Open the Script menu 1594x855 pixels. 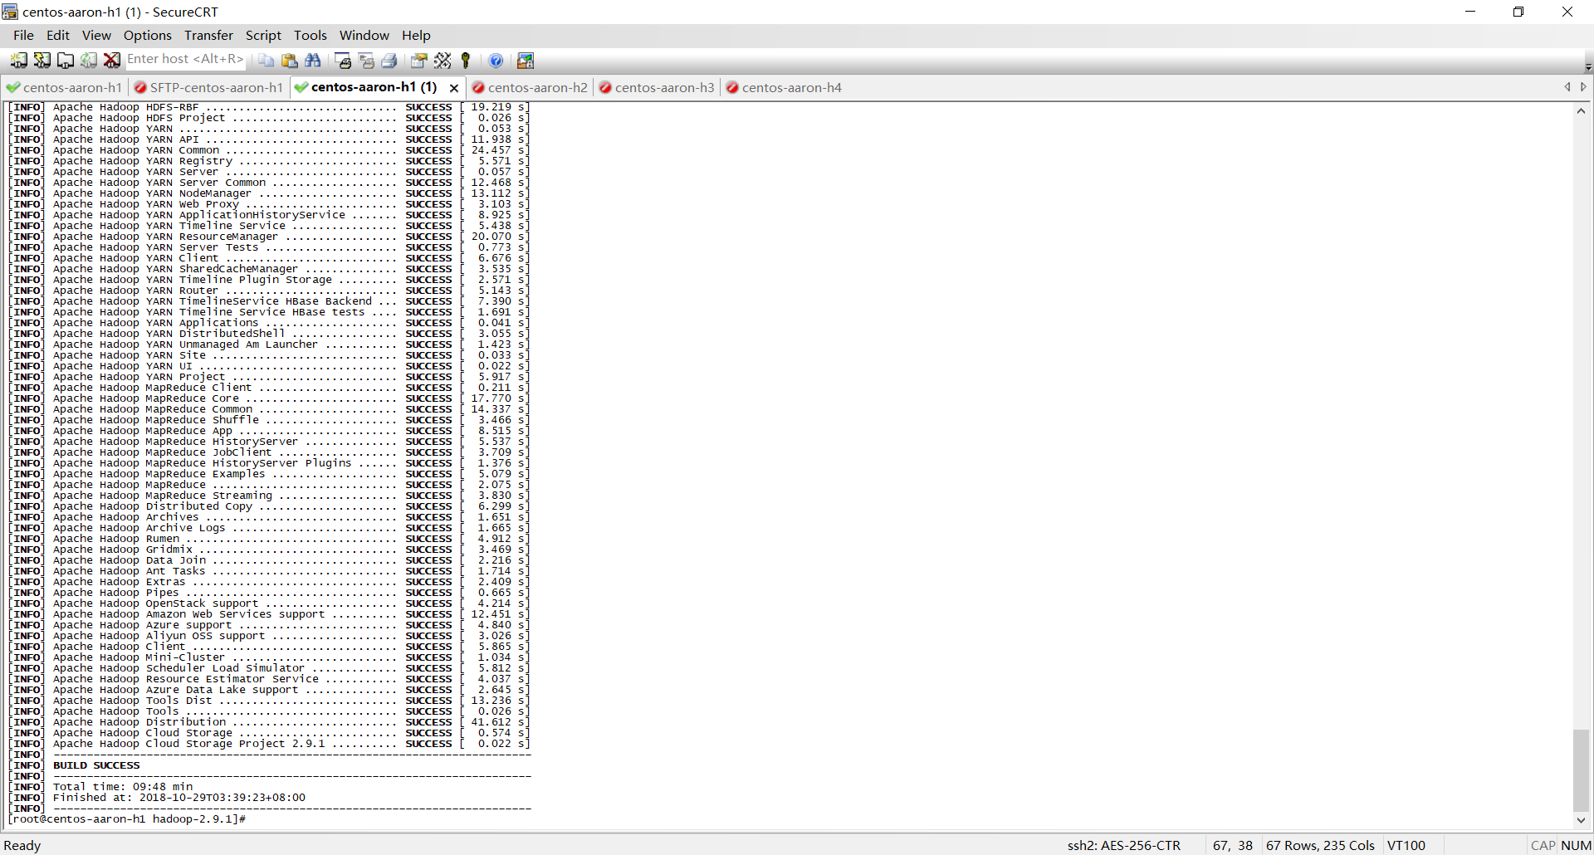[263, 35]
